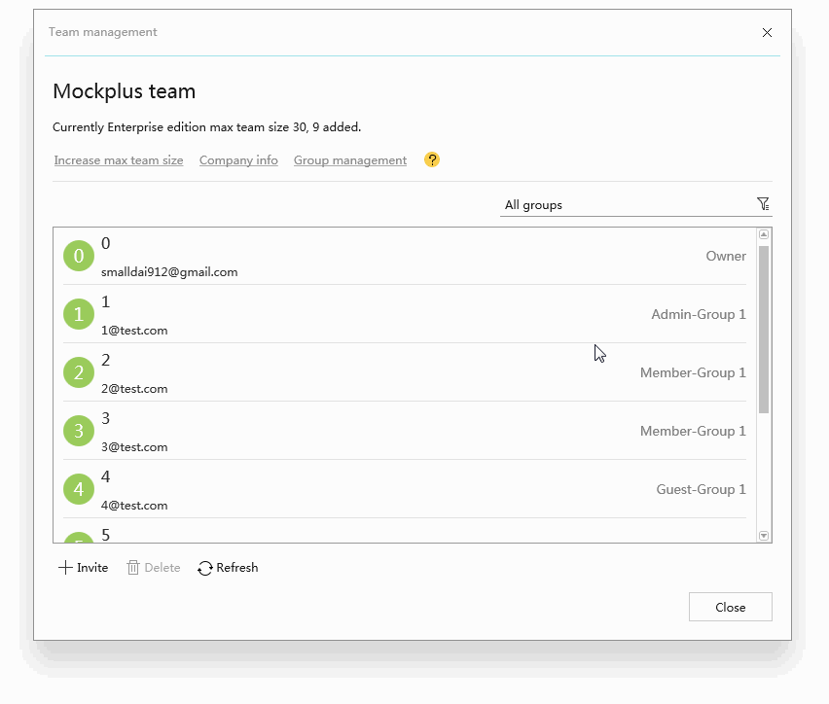Click the Mockplus team heading

(125, 91)
